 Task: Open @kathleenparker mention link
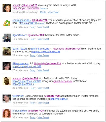pyautogui.click(x=63, y=81)
